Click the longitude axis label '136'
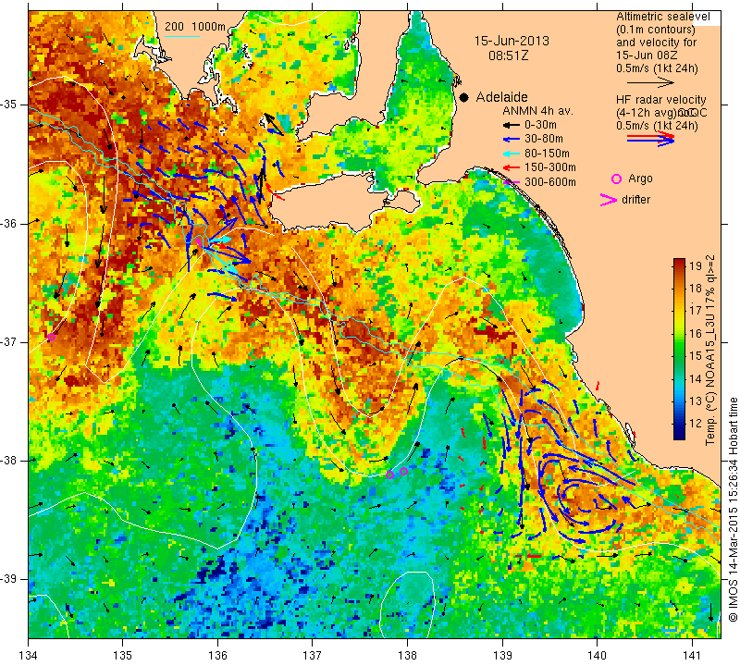Viewport: 740px width, 666px height. coord(217,656)
